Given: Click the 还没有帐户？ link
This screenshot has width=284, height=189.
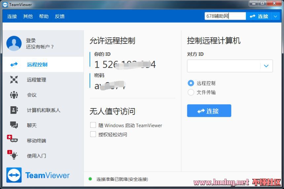Looking at the screenshot, I should click(40, 47).
